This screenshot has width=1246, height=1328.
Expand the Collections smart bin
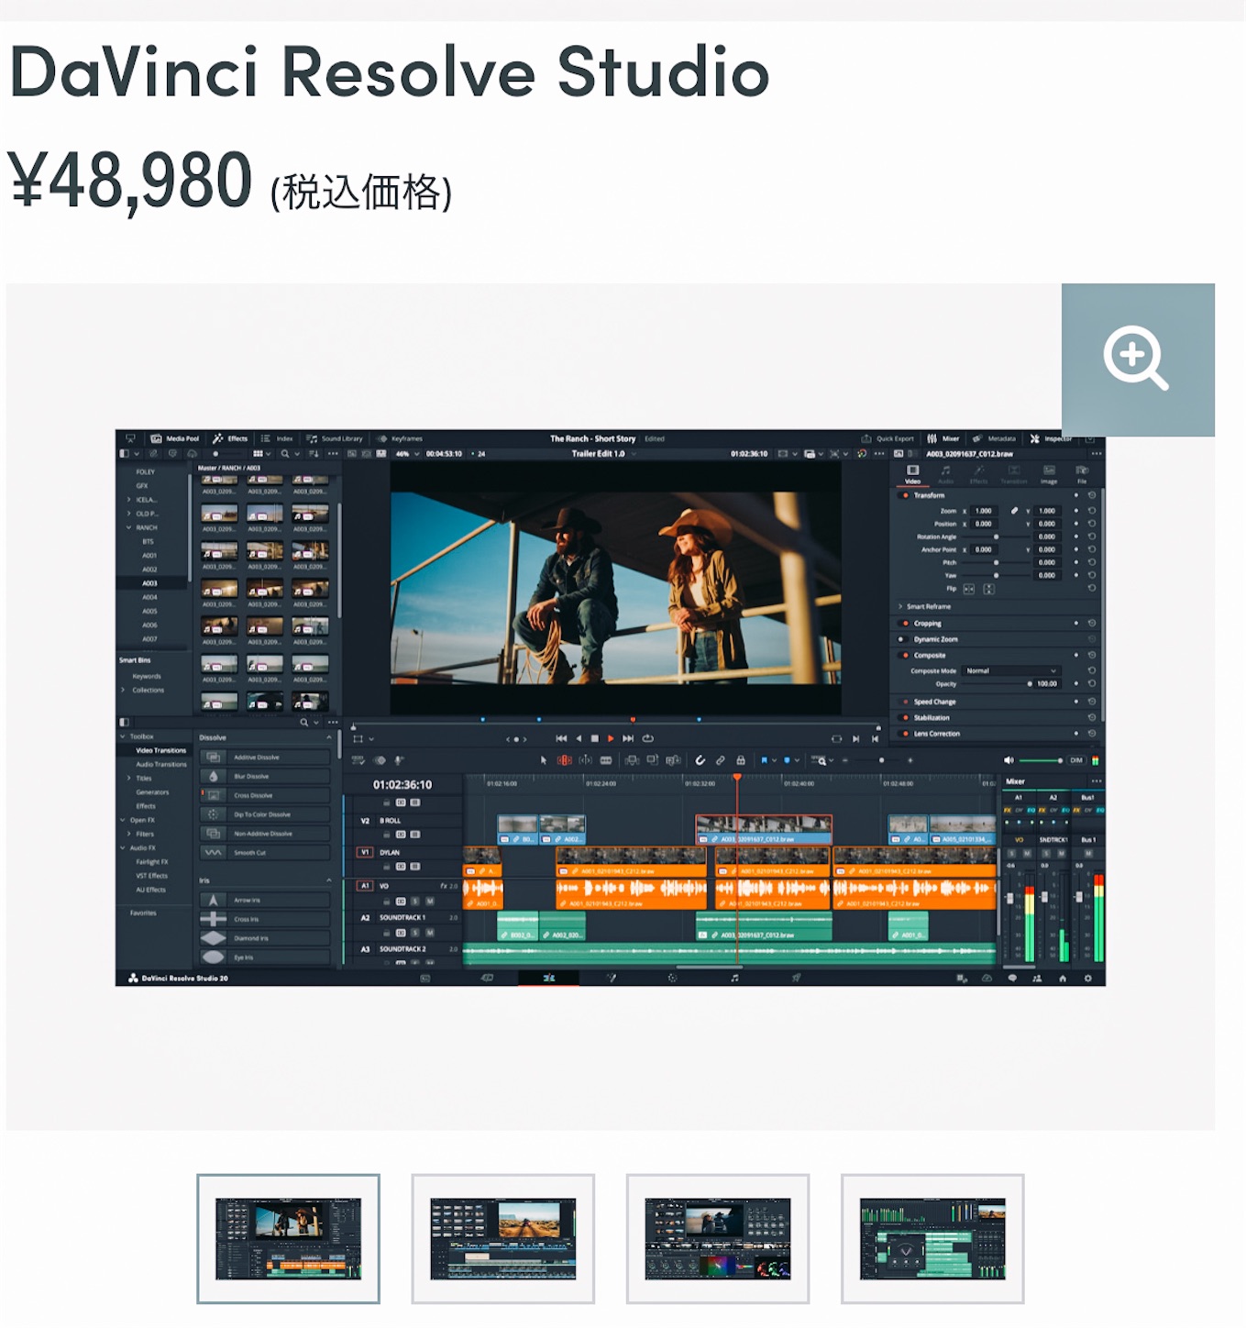(123, 691)
